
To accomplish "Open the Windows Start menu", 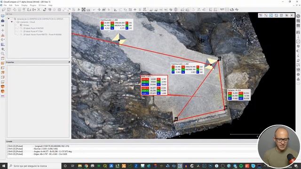I will 4,166.
